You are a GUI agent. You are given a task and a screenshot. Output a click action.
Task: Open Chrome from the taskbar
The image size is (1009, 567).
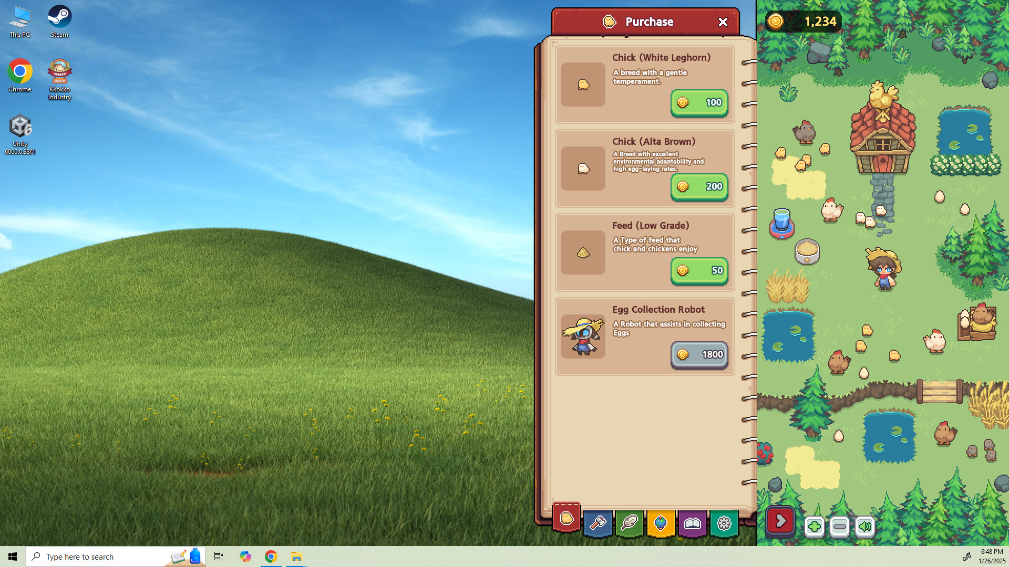(271, 556)
